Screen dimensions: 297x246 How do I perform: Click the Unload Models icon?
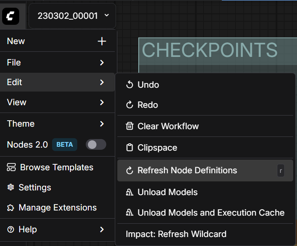[x=130, y=192]
